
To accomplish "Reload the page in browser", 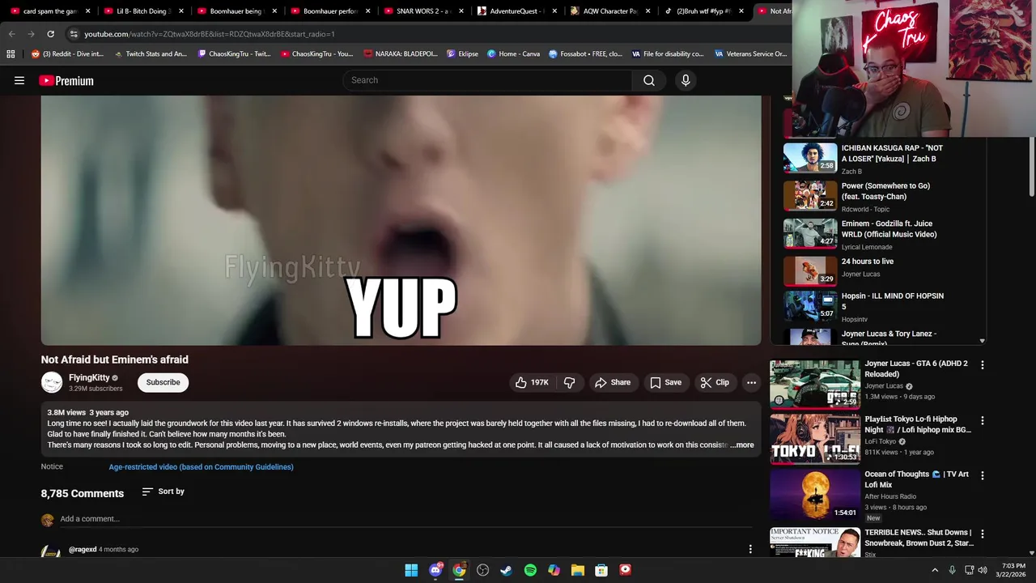I will (50, 34).
